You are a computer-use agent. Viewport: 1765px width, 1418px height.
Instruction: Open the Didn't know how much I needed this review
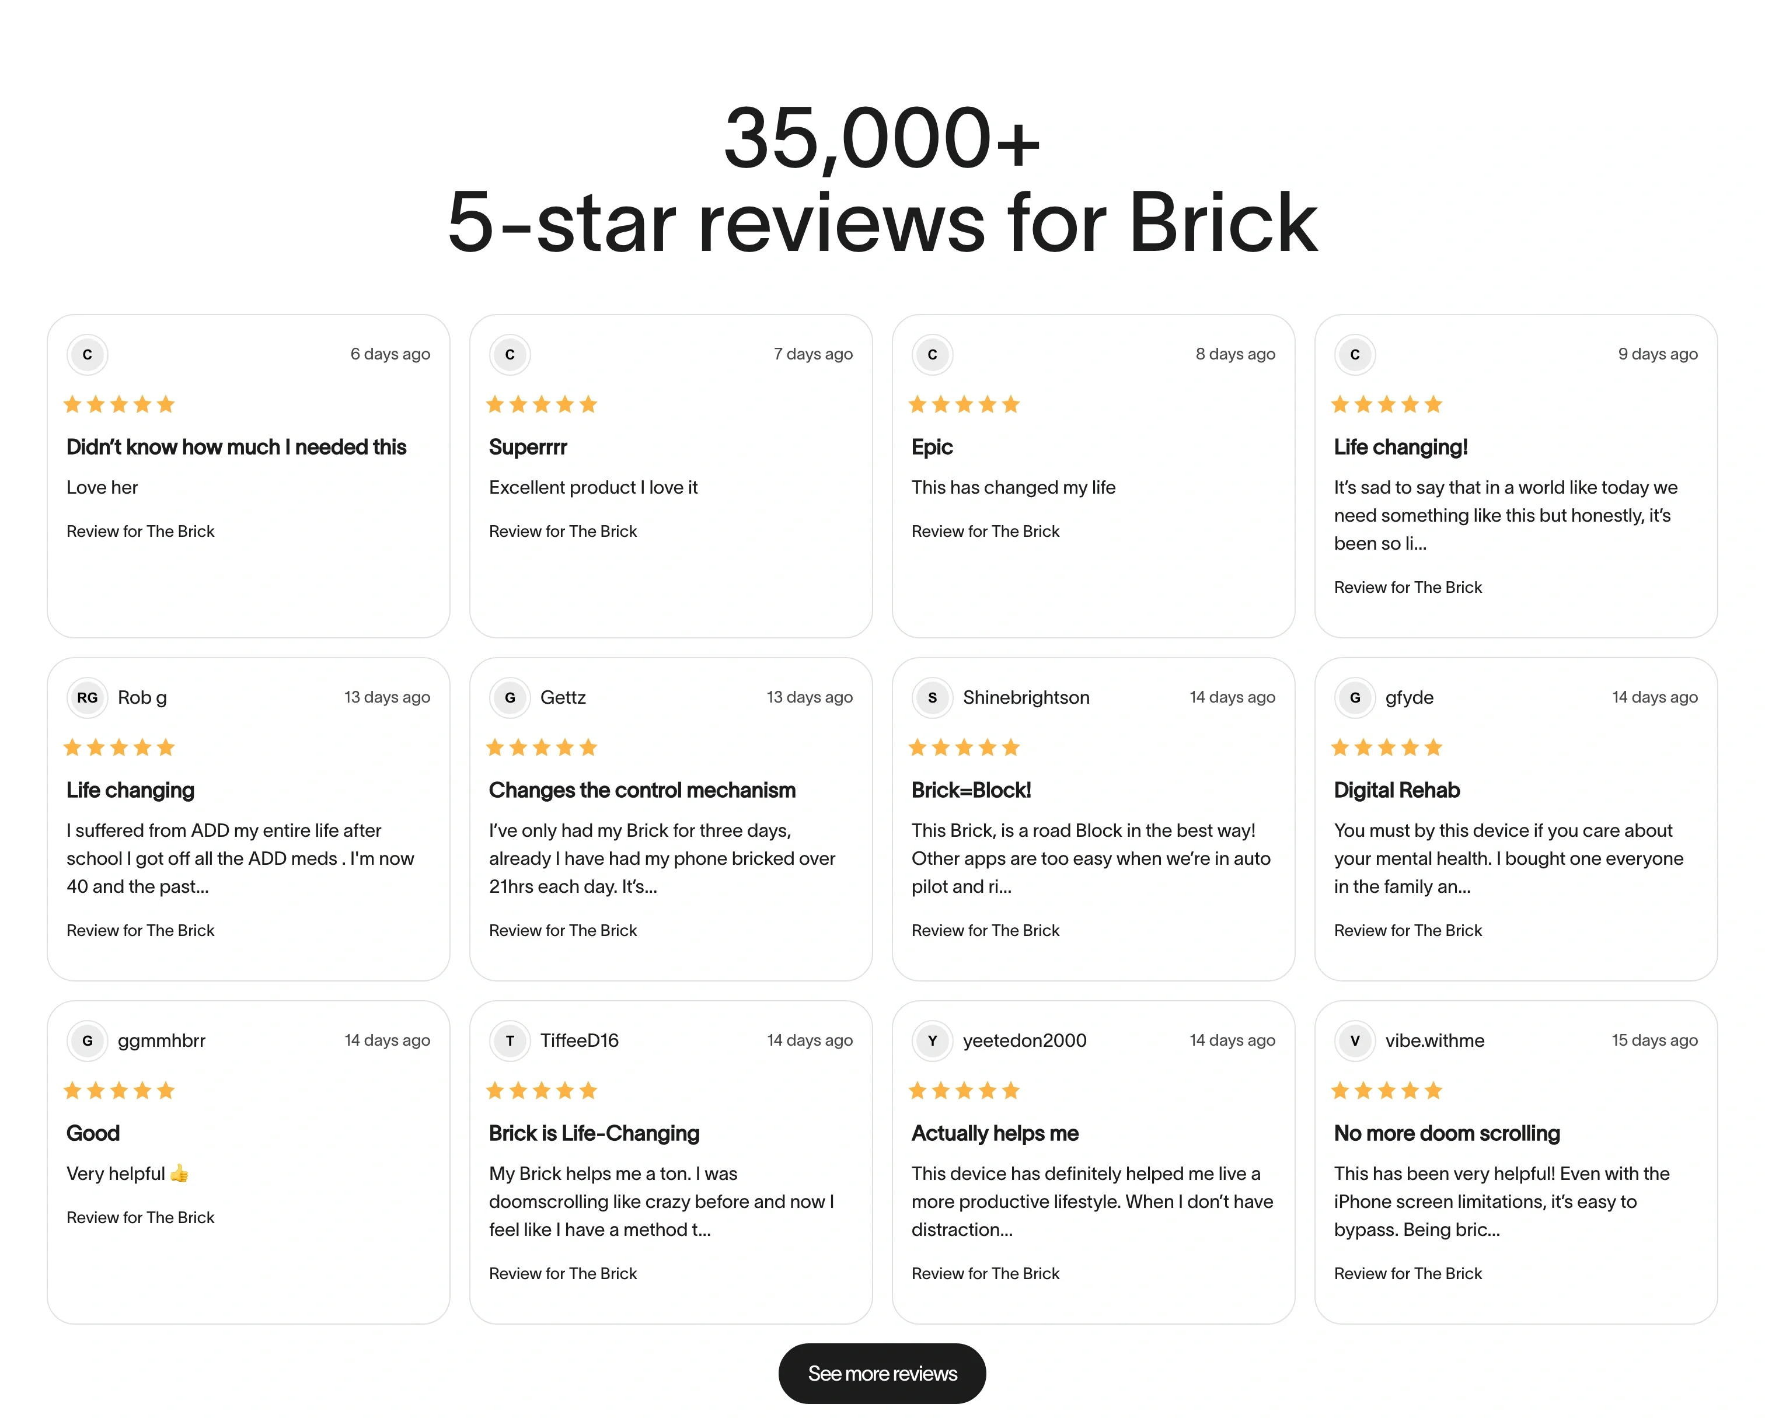[236, 447]
